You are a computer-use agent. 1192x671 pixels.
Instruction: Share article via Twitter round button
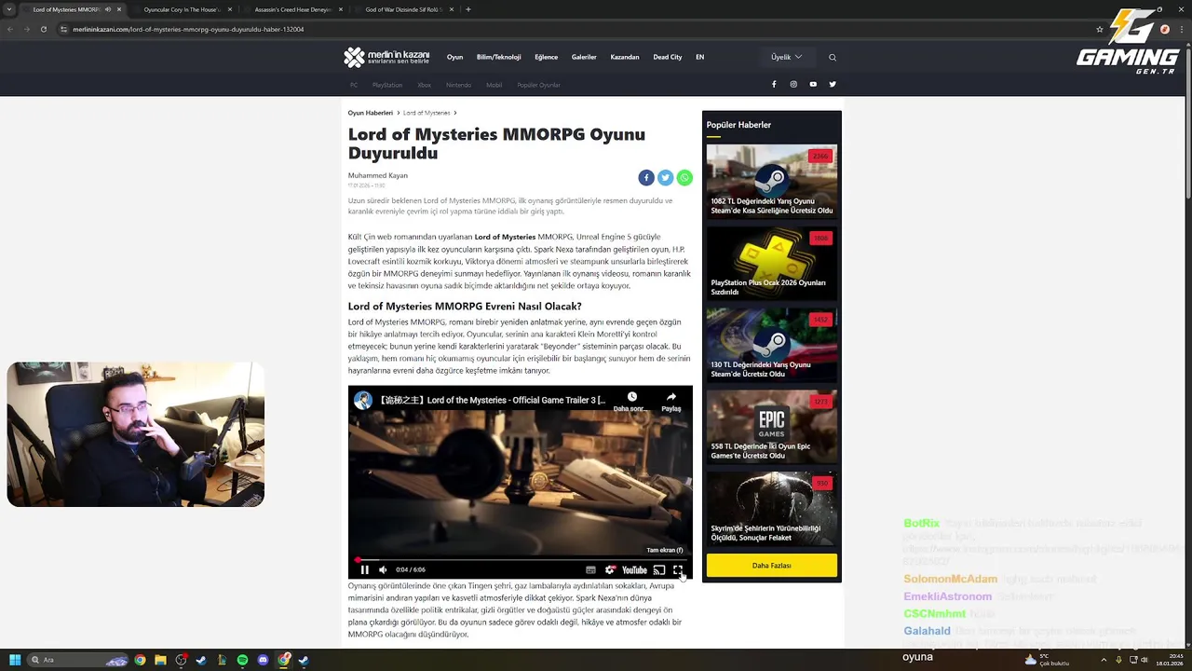665,178
